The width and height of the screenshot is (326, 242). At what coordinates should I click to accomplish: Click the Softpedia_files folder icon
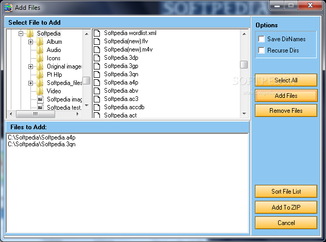click(40, 83)
